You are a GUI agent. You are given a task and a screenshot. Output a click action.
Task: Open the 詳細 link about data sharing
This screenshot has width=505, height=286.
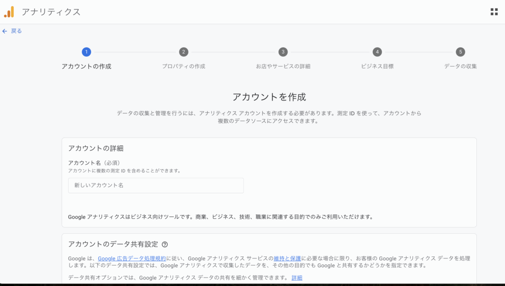[297, 278]
